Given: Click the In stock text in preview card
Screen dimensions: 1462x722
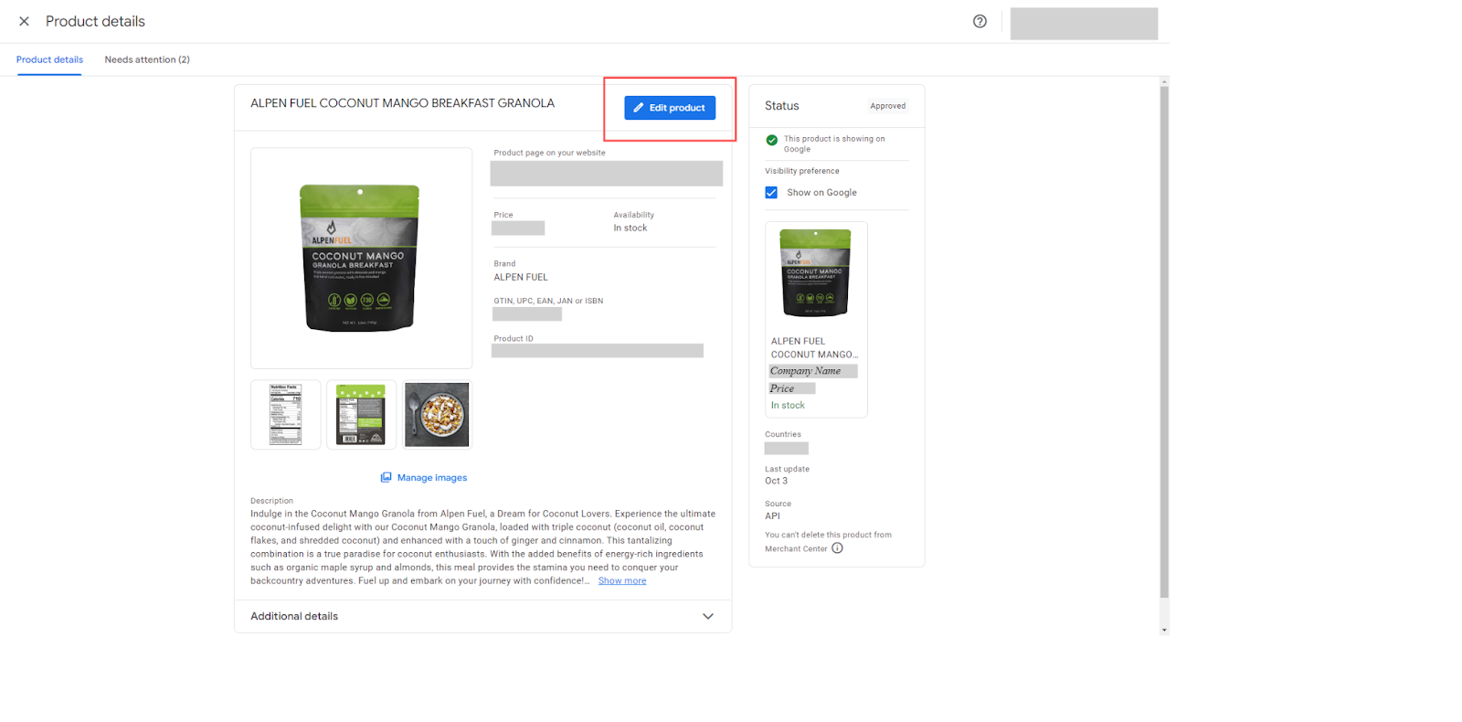Looking at the screenshot, I should (788, 406).
